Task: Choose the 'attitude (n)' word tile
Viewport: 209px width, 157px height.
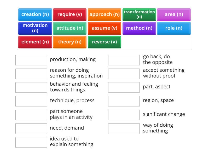Action: (x=70, y=28)
